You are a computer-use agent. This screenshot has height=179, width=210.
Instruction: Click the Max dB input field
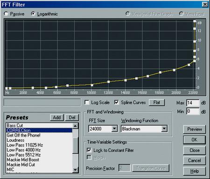[193, 103]
